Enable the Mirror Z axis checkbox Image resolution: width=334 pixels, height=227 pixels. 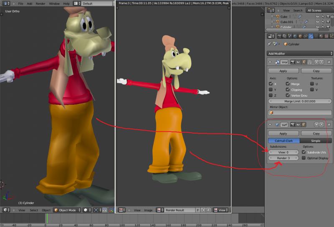coord(271,95)
